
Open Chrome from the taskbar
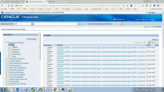(x=55, y=90)
